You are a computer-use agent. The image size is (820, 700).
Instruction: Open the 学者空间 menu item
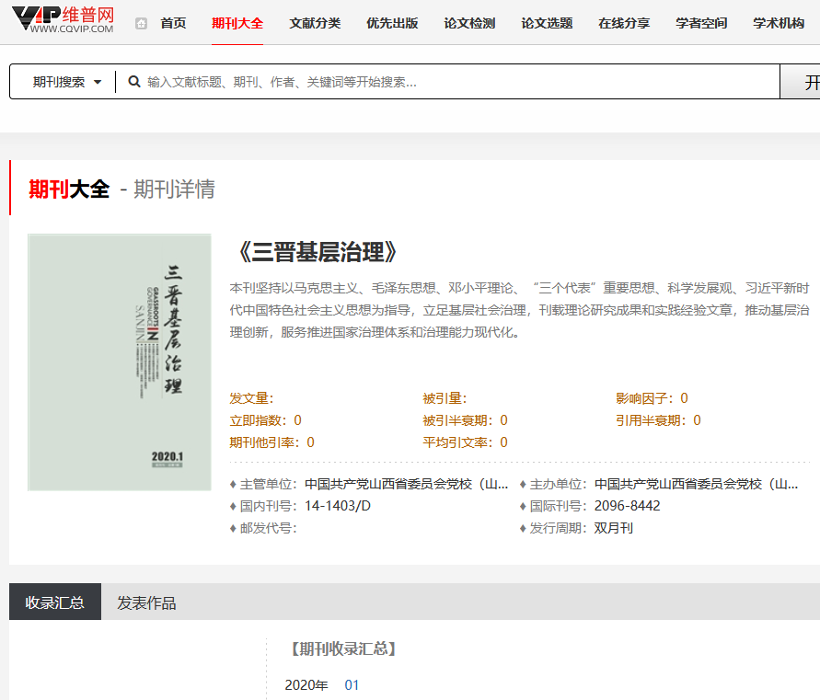point(702,24)
